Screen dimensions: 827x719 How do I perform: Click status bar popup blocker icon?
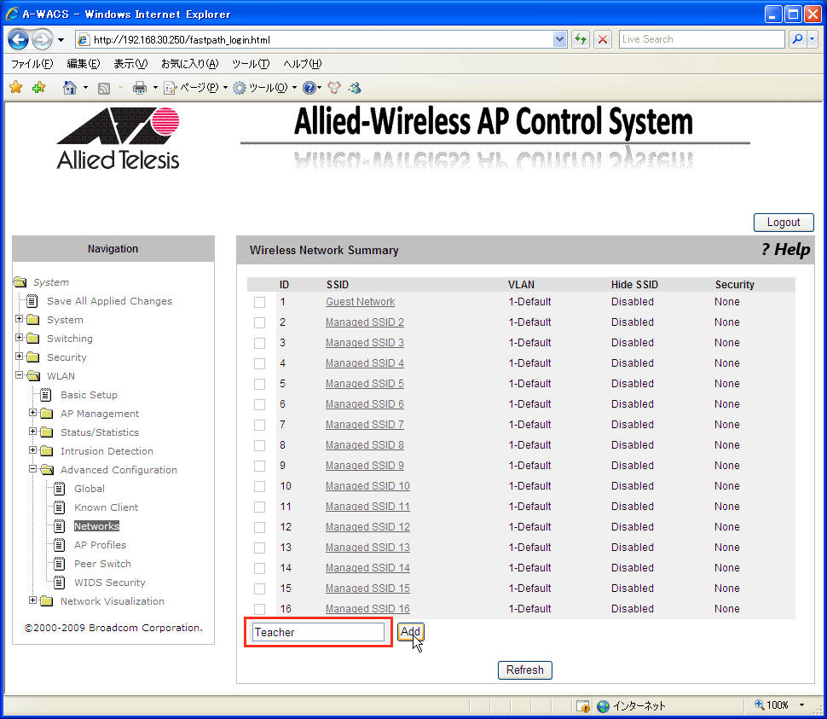pos(583,706)
